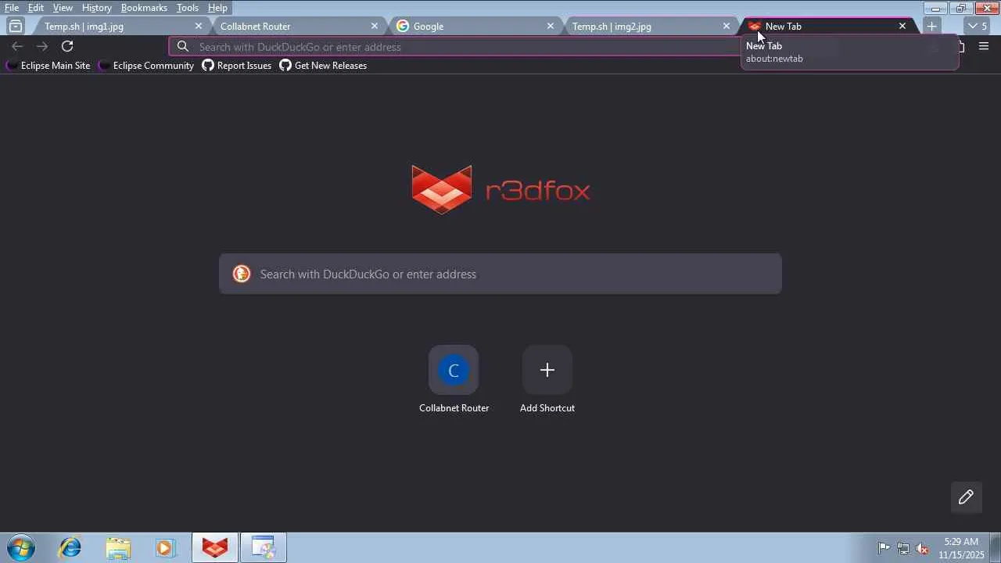This screenshot has width=1001, height=563.
Task: Open the Windows Start menu
Action: click(x=21, y=547)
